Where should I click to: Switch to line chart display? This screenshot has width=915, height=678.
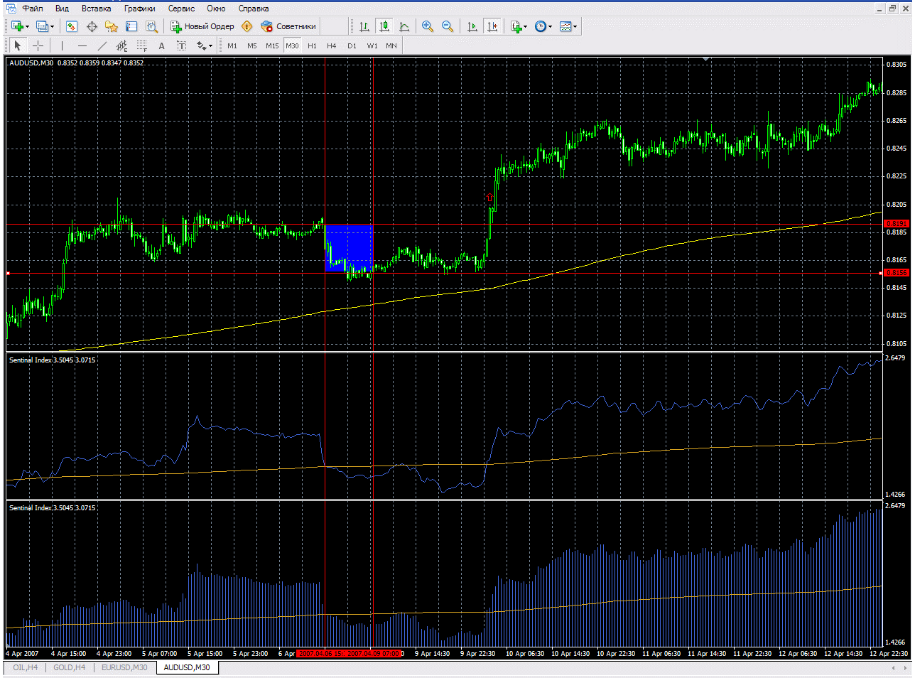404,26
